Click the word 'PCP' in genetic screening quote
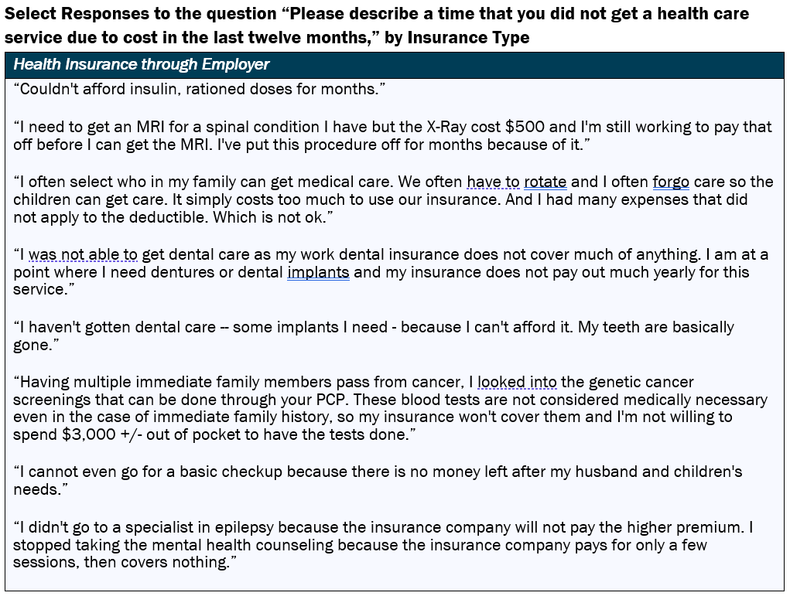790x596 pixels. point(332,400)
